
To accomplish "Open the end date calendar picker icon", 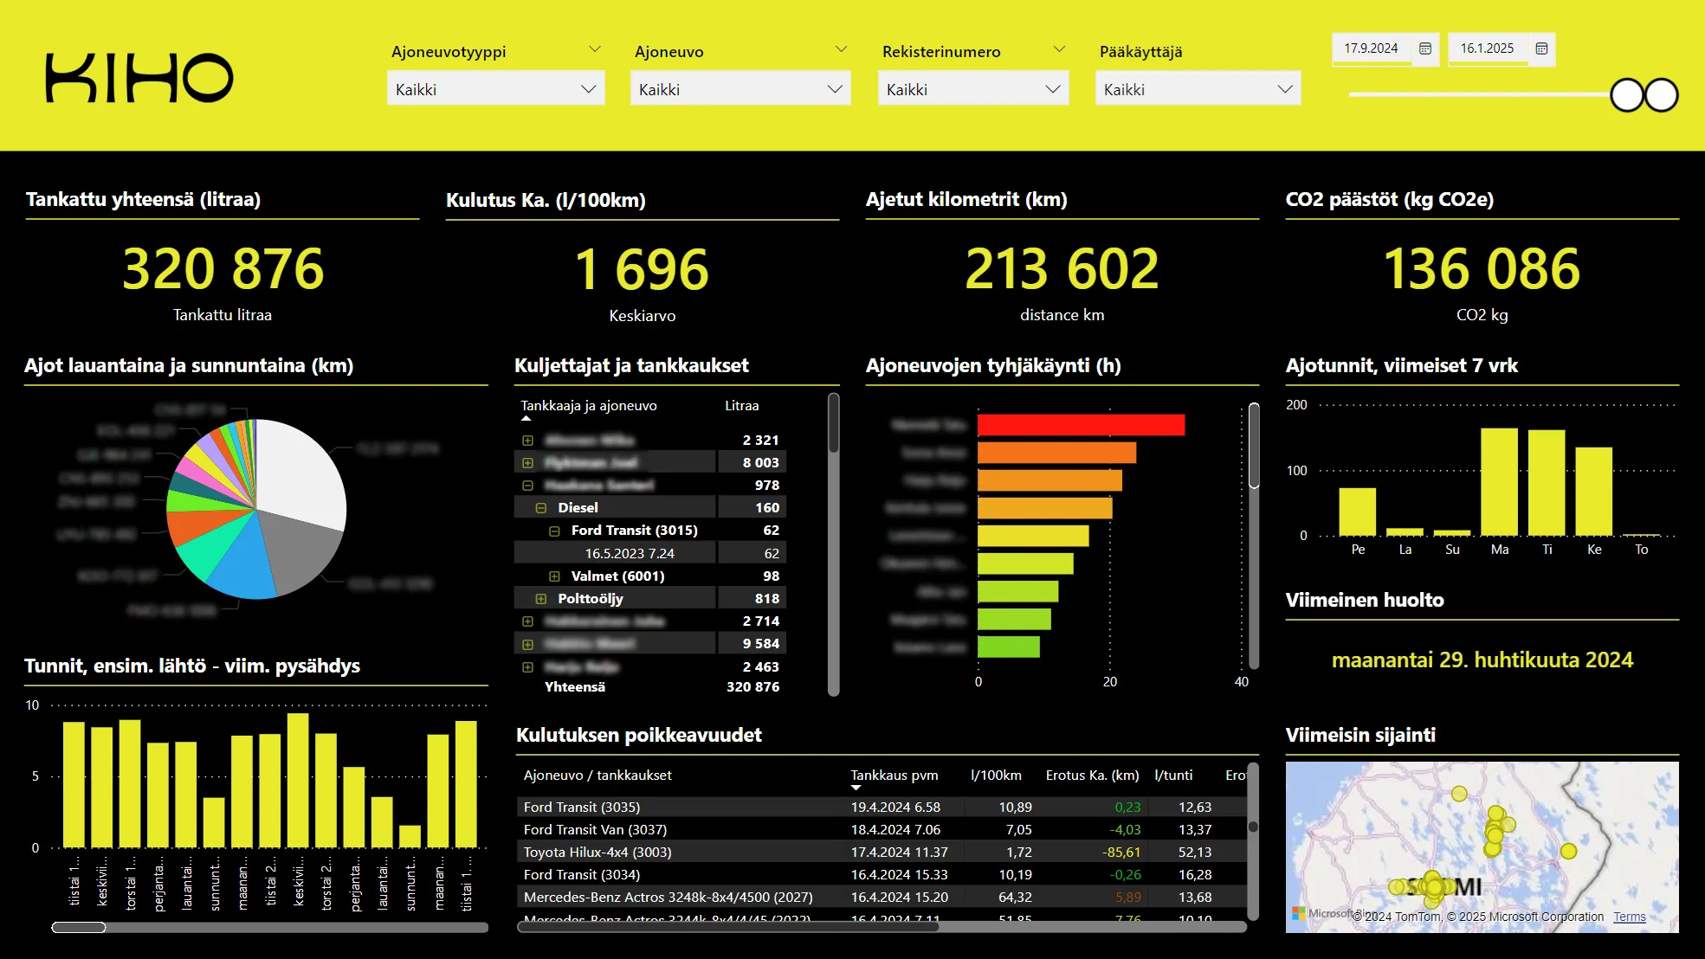I will (1541, 48).
